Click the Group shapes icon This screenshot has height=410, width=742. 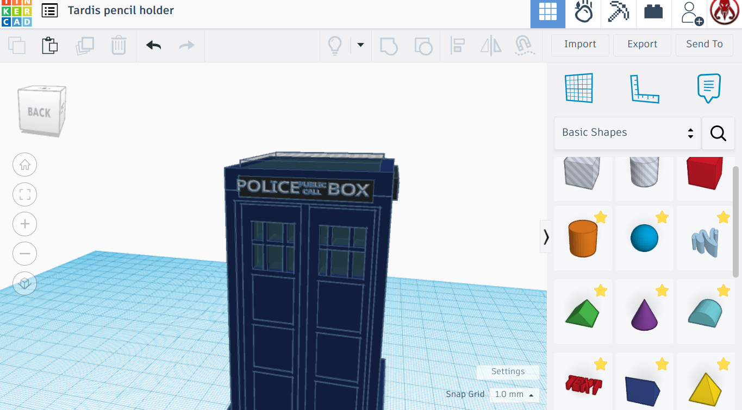[388, 46]
